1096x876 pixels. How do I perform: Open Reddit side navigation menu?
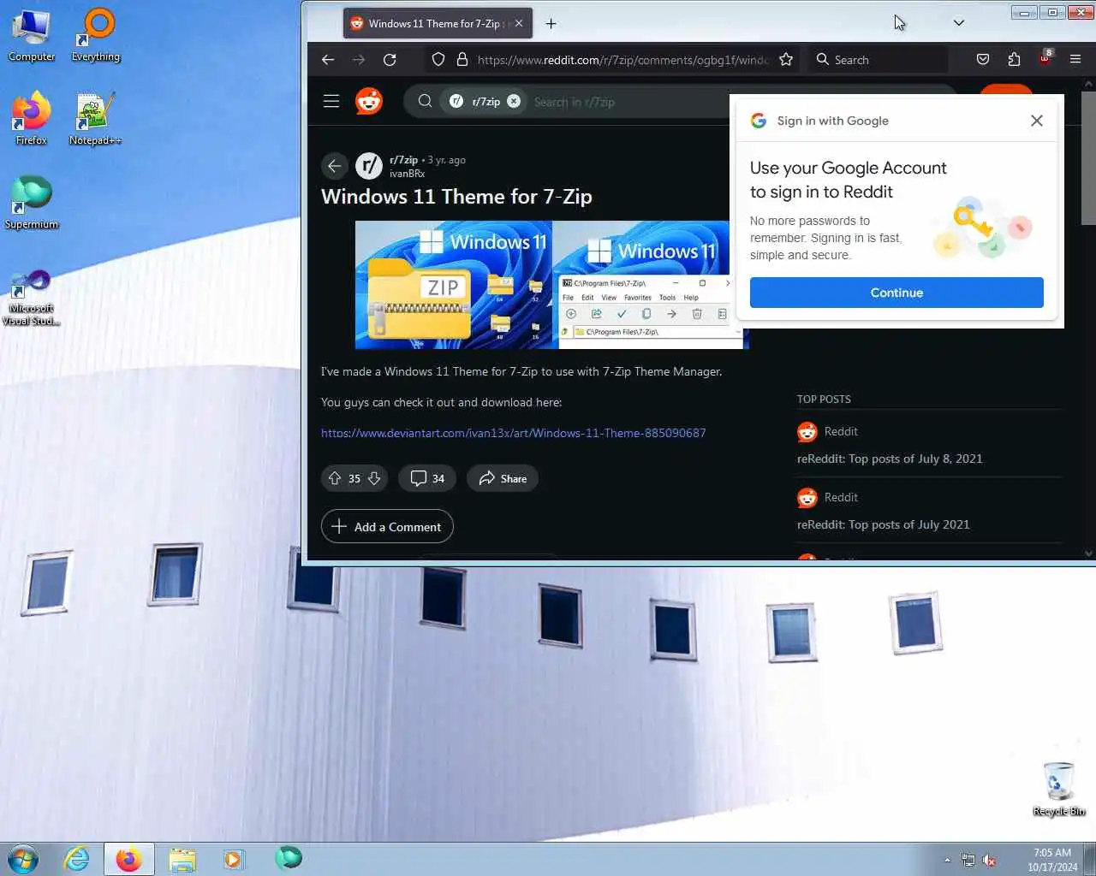pos(331,102)
